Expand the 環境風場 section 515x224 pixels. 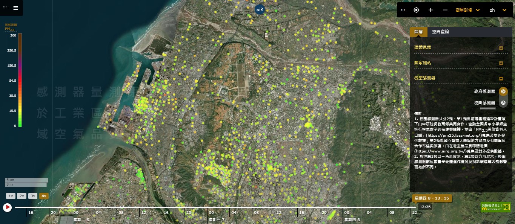[501, 48]
